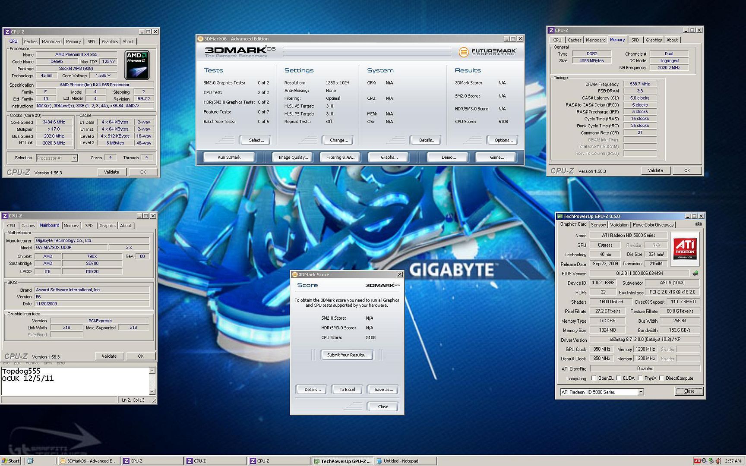Open the Validation tab in GPU-Z

tap(619, 225)
